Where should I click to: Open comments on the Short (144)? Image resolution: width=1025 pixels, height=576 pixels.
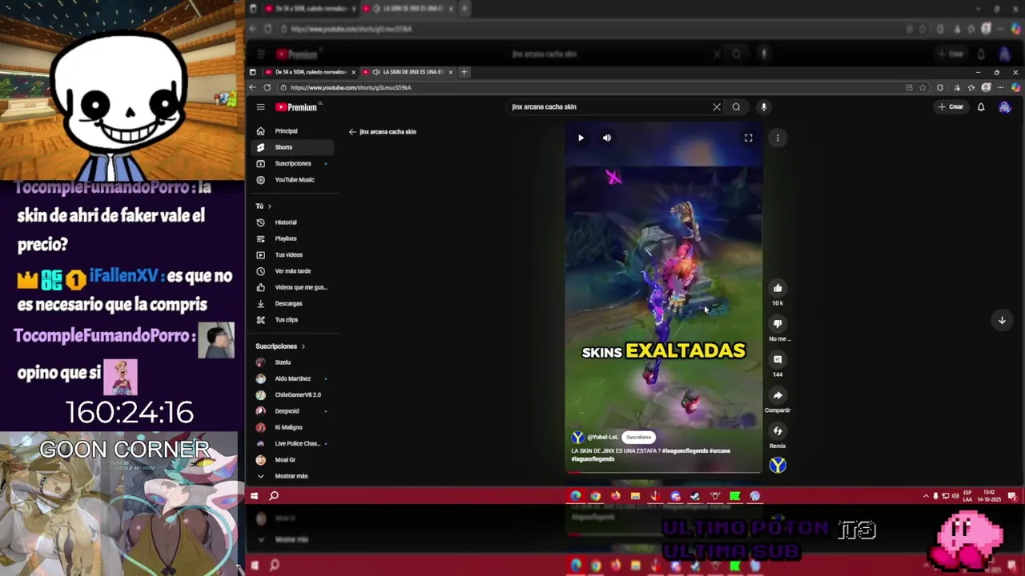pyautogui.click(x=778, y=360)
